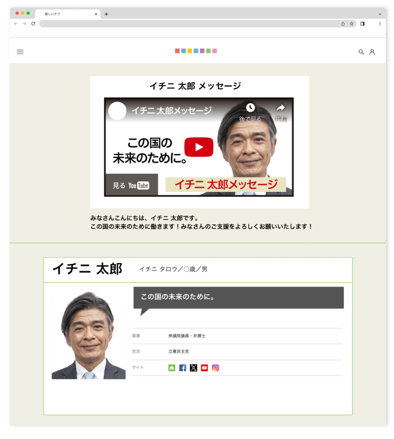394x439 pixels.
Task: Open the green home site icon
Action: tap(172, 367)
